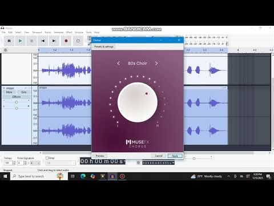Screen dimensions: 274x206
Task: Click the large time position display
Action: click(102, 161)
